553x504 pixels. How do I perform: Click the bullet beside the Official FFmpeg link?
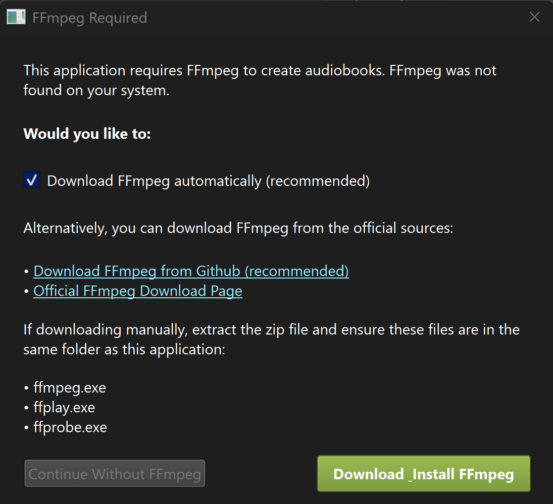pyautogui.click(x=26, y=291)
